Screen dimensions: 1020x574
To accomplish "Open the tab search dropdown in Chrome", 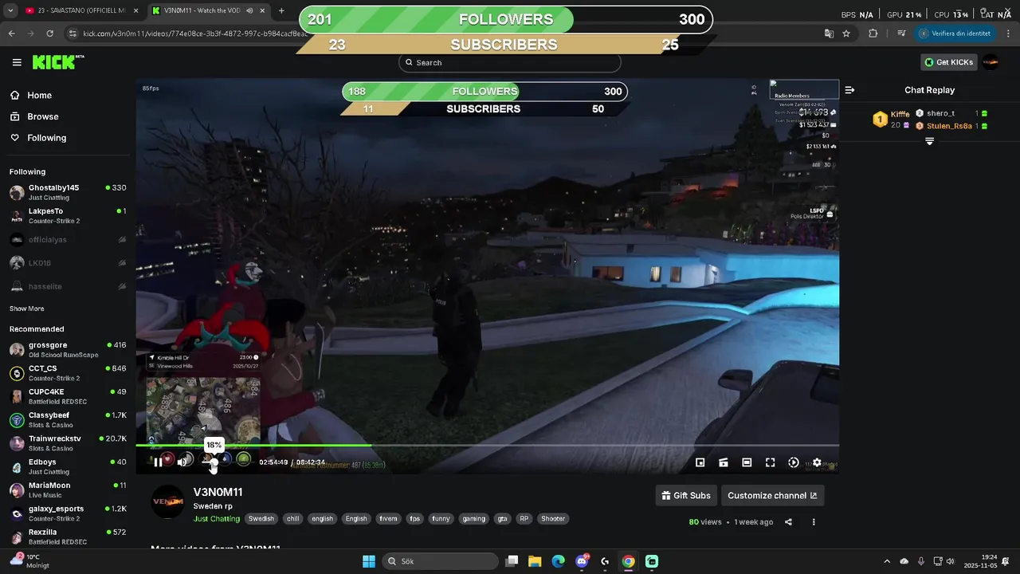I will pyautogui.click(x=10, y=11).
